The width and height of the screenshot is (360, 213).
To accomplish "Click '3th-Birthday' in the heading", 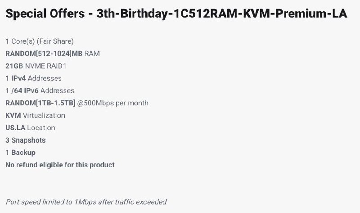I will pos(130,14).
